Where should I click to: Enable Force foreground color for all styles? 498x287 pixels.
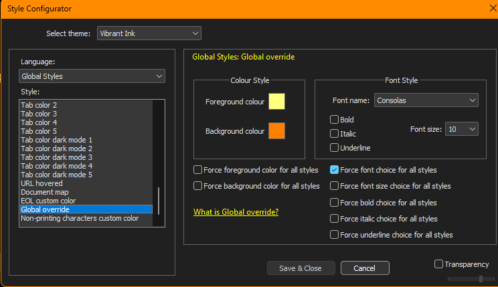click(x=198, y=170)
